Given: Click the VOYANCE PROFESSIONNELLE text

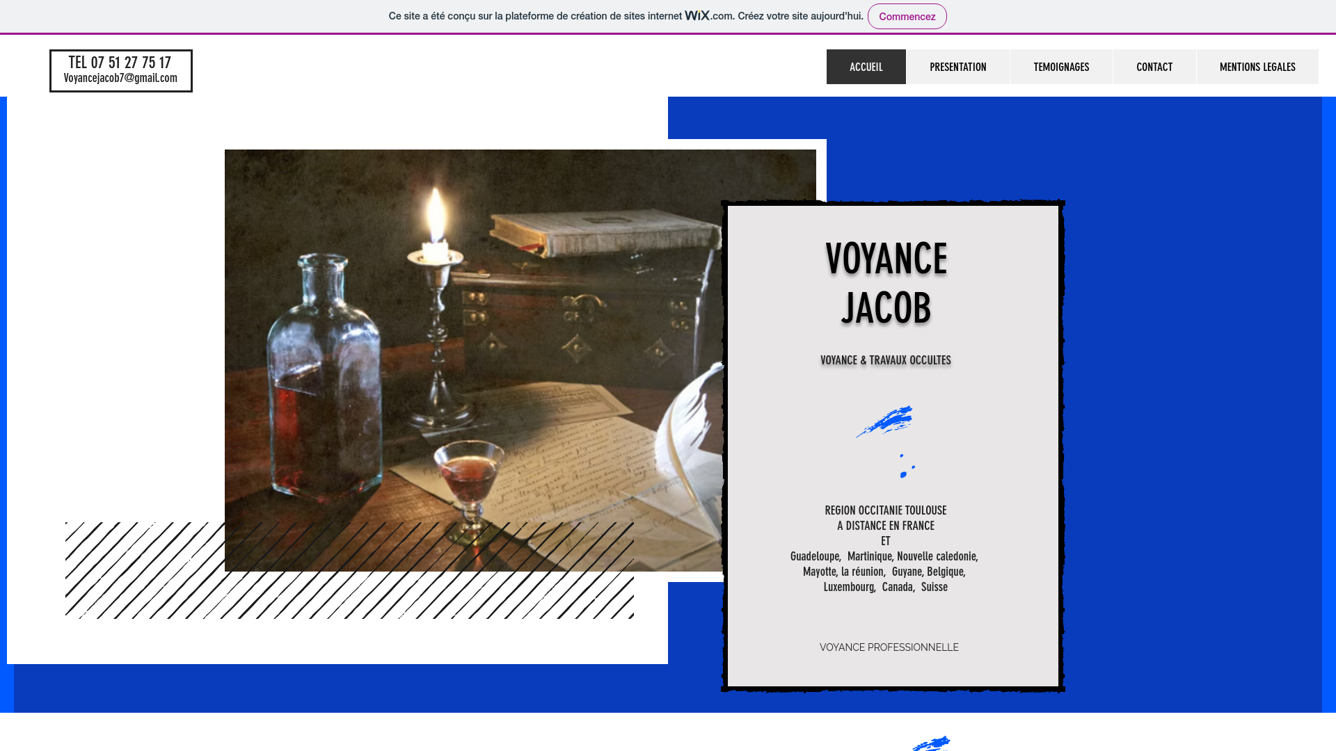Looking at the screenshot, I should 889,647.
